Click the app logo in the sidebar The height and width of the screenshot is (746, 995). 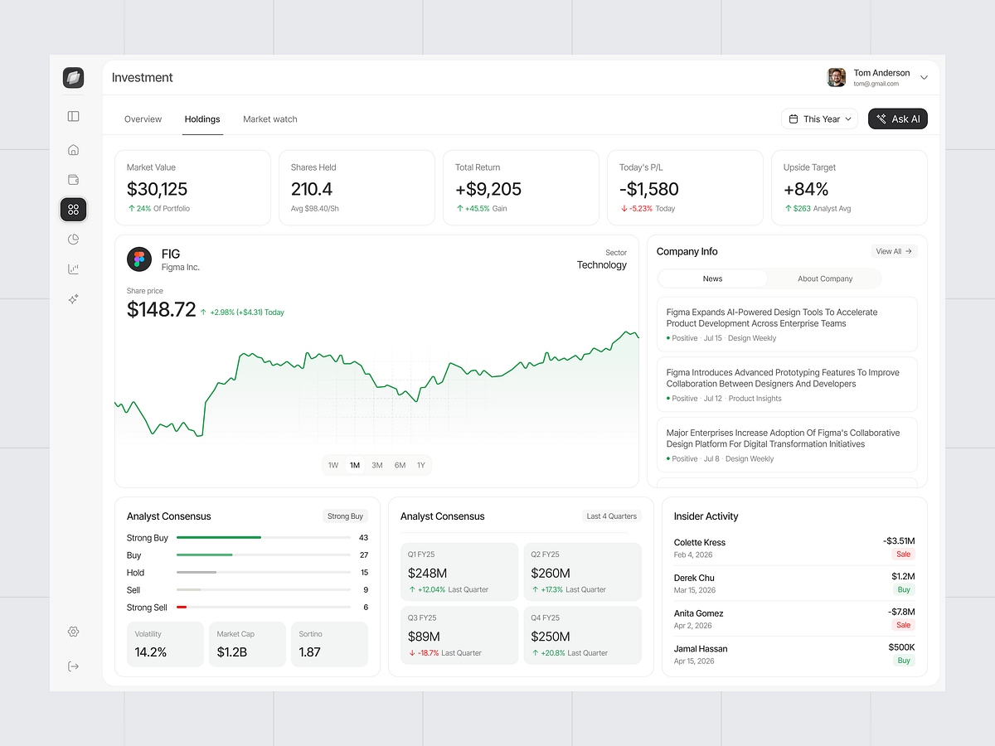[73, 78]
